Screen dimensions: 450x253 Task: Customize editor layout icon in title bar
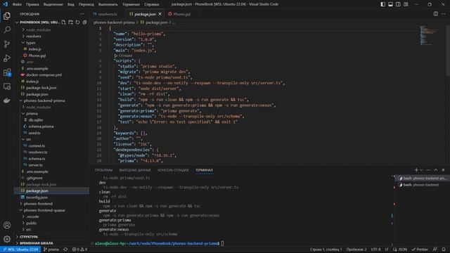click(x=406, y=4)
